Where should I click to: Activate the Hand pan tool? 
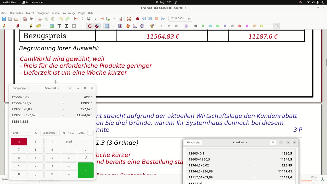point(127,26)
